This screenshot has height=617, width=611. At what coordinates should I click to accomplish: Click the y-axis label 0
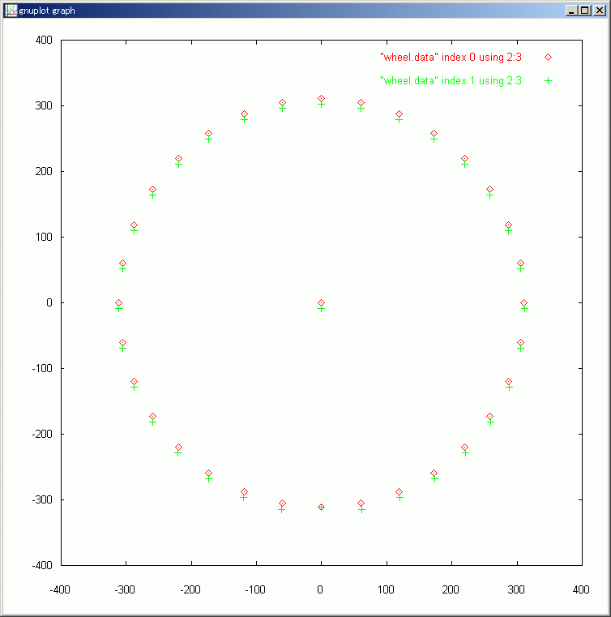49,302
